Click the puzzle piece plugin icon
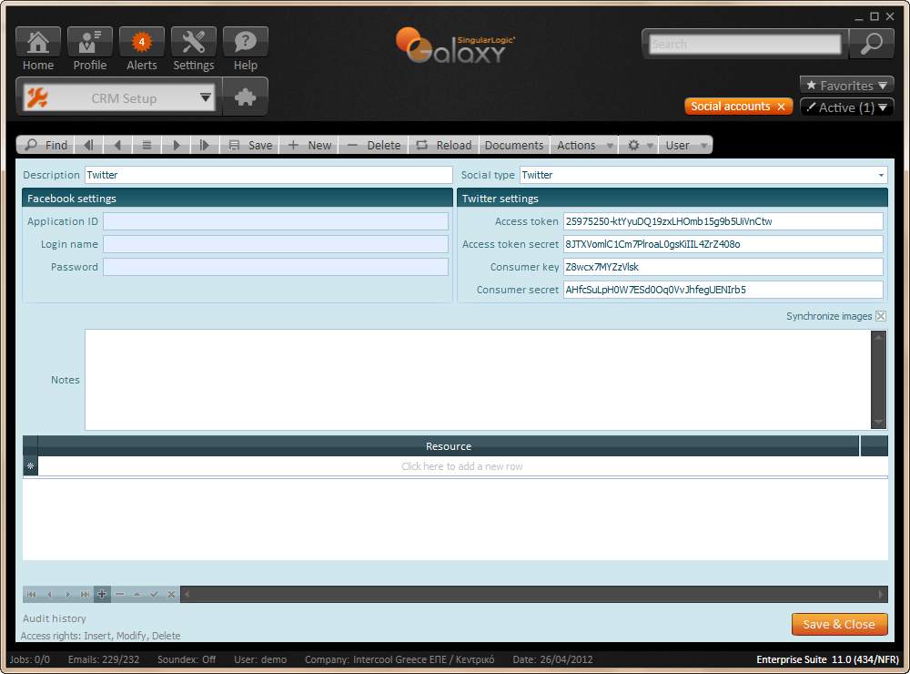910x674 pixels. (x=245, y=97)
